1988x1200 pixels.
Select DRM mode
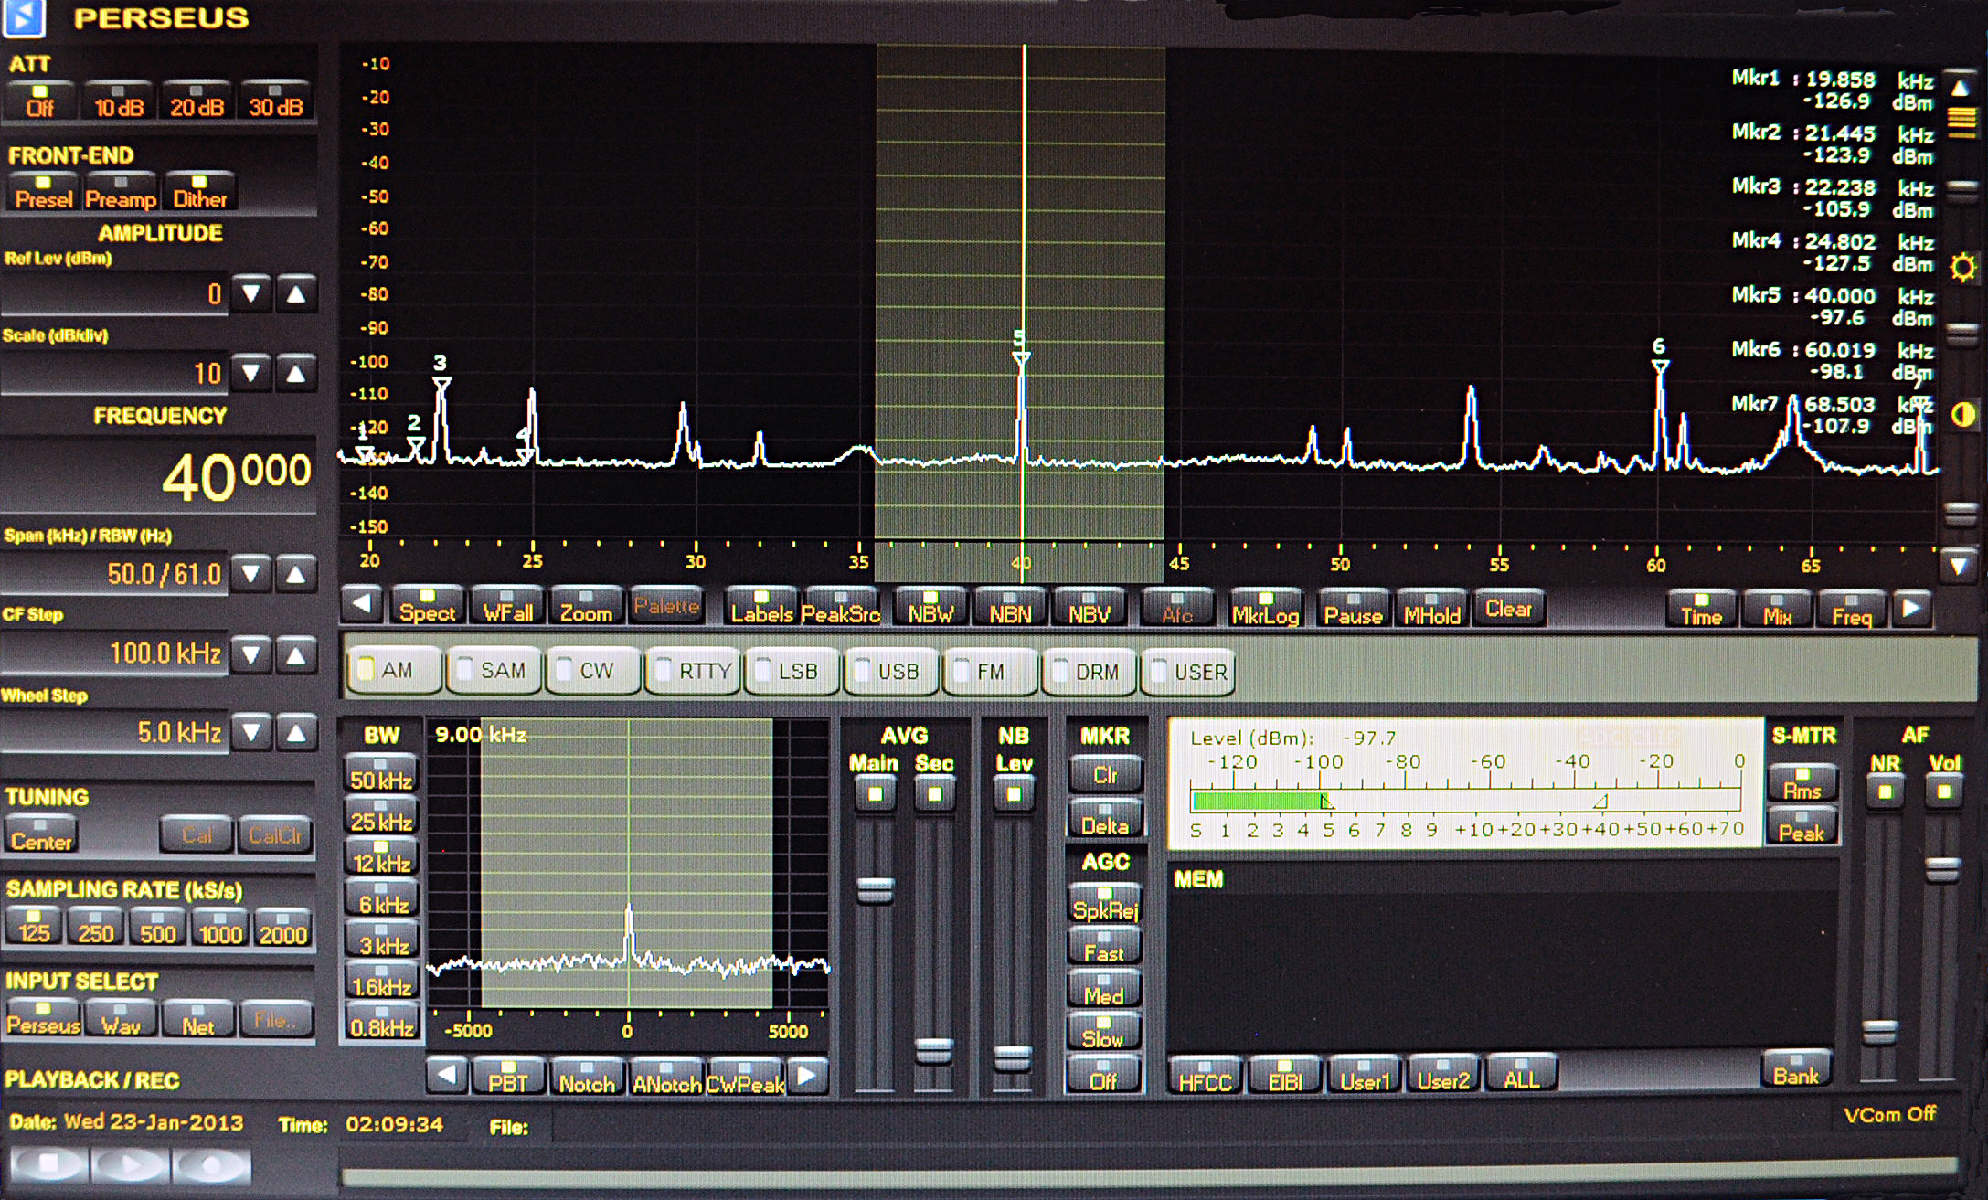(x=1090, y=671)
